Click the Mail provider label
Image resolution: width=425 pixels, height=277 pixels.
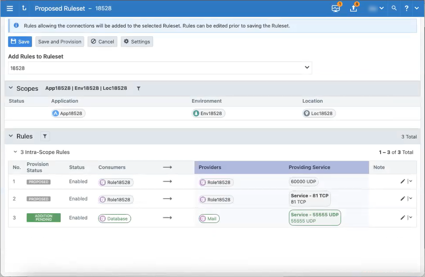(x=209, y=218)
